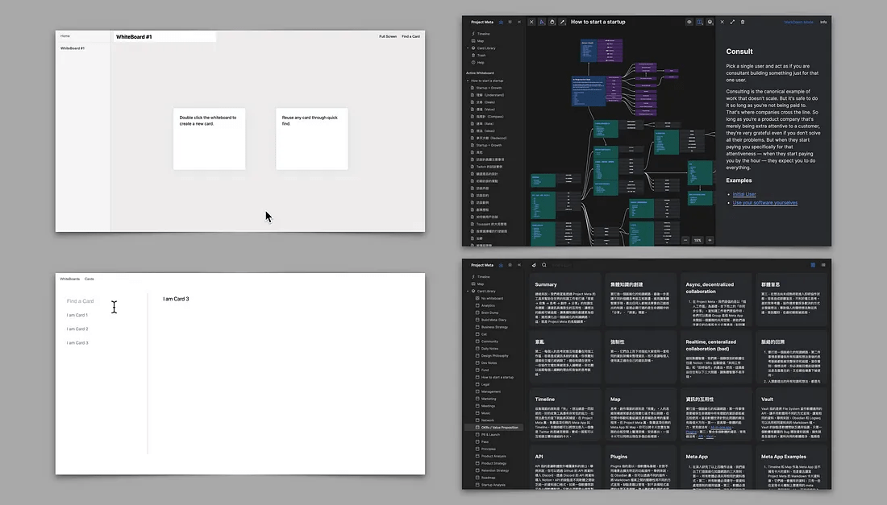Open Map in the top Project Meta sidebar
The image size is (887, 505).
(x=481, y=40)
